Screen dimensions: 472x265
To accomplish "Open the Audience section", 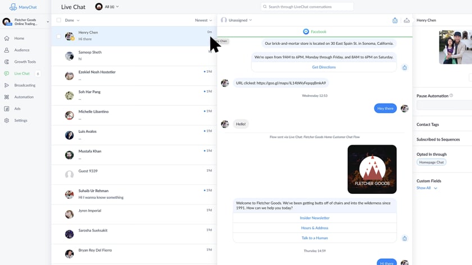I will click(22, 50).
